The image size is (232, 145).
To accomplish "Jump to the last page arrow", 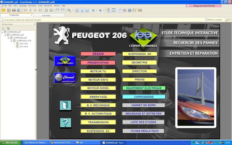I will click(x=40, y=10).
